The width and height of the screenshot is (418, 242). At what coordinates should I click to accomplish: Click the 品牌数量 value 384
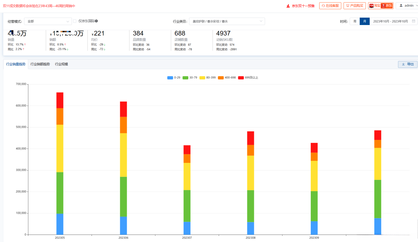click(x=138, y=33)
